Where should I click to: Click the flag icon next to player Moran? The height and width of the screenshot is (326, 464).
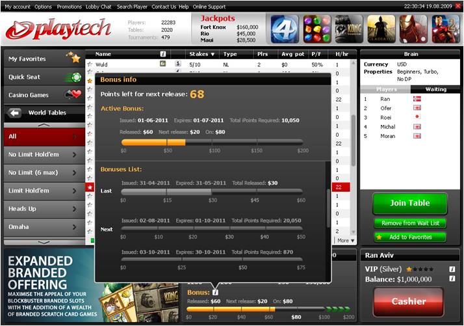point(417,136)
